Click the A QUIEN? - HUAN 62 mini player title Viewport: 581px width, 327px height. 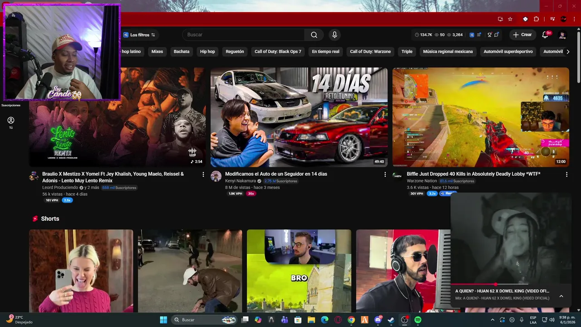click(502, 291)
